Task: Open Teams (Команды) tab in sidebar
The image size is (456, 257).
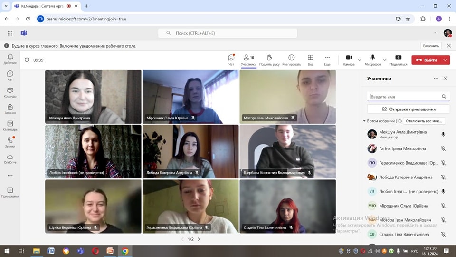Action: pos(10,92)
